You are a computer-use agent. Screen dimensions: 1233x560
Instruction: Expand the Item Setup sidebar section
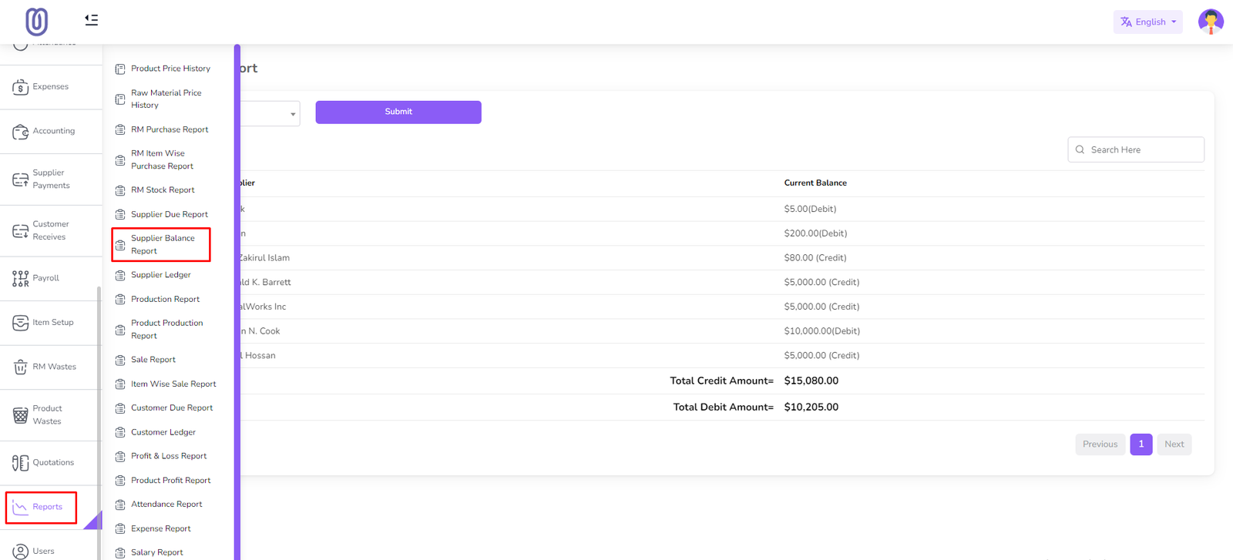(x=51, y=323)
